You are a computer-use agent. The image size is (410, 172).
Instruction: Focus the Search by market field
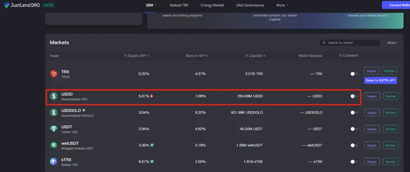350,43
